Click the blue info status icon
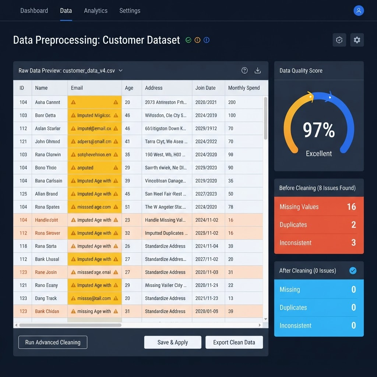 coord(206,40)
